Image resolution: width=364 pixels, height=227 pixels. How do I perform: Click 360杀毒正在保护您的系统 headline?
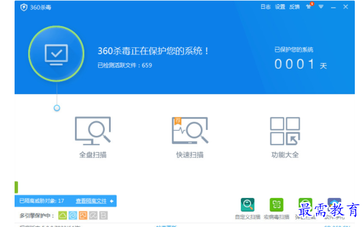click(153, 51)
